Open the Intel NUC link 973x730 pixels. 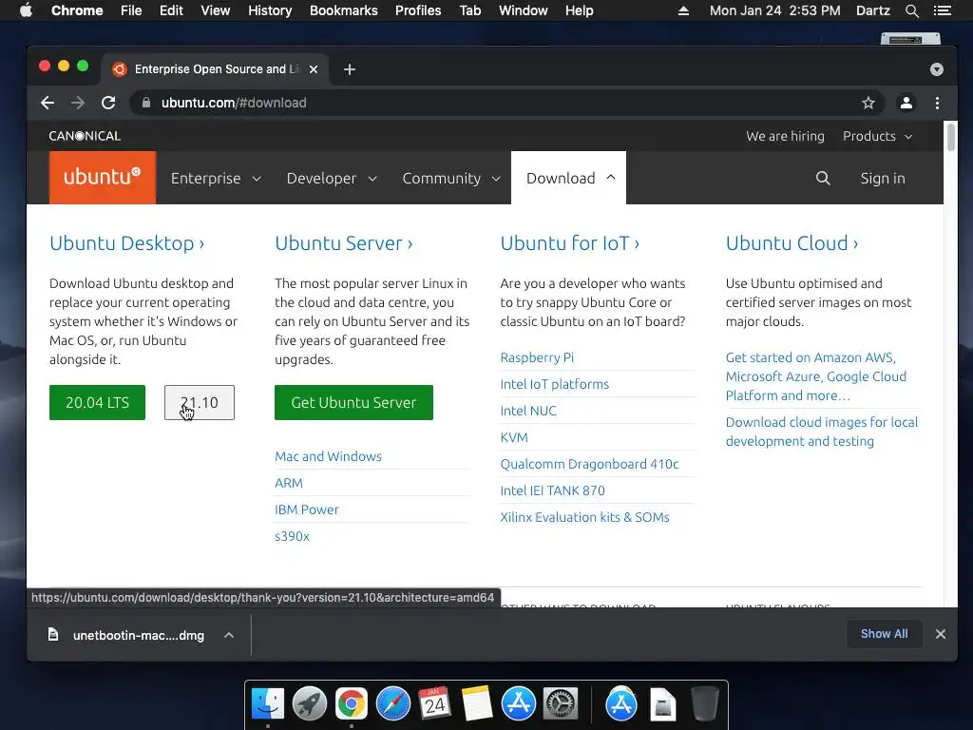[528, 411]
